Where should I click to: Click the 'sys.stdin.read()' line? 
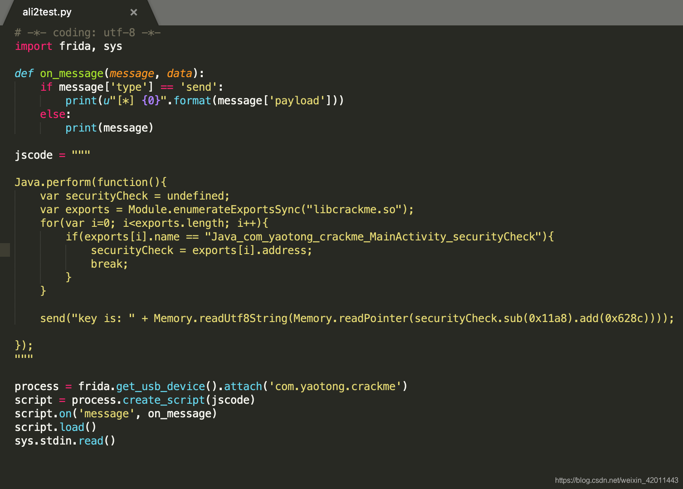[x=65, y=441]
